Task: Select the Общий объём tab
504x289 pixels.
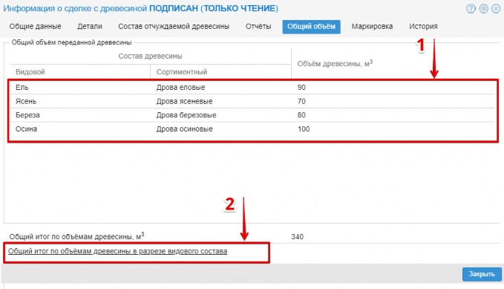Action: point(311,27)
